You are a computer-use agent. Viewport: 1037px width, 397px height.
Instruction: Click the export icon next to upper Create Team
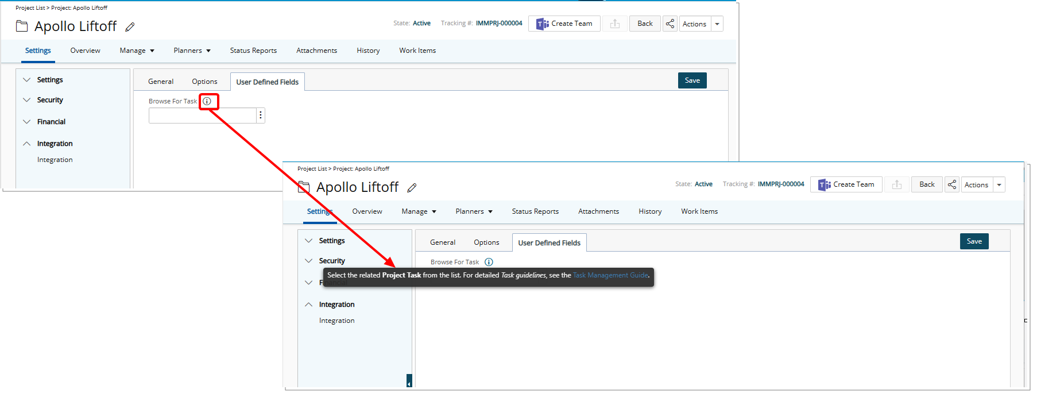(615, 24)
